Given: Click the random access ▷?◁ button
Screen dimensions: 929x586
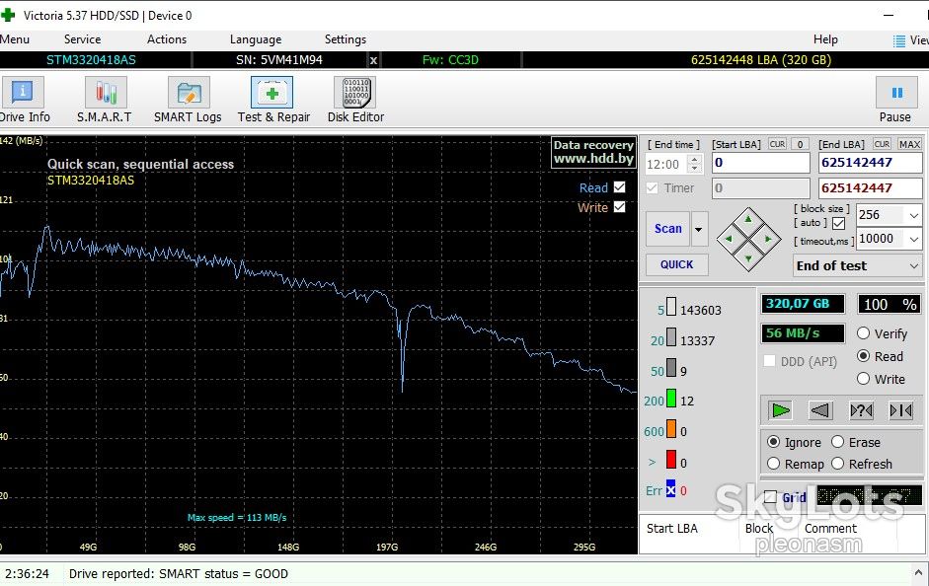Looking at the screenshot, I should point(861,410).
